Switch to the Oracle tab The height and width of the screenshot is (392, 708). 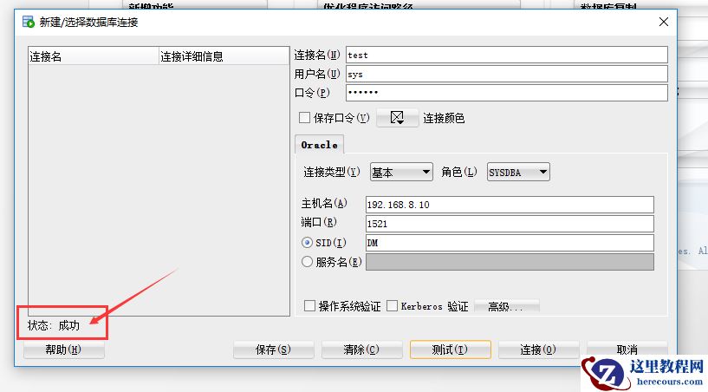coord(319,145)
